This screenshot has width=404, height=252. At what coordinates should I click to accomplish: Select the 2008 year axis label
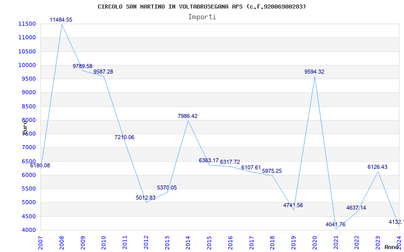pos(62,243)
